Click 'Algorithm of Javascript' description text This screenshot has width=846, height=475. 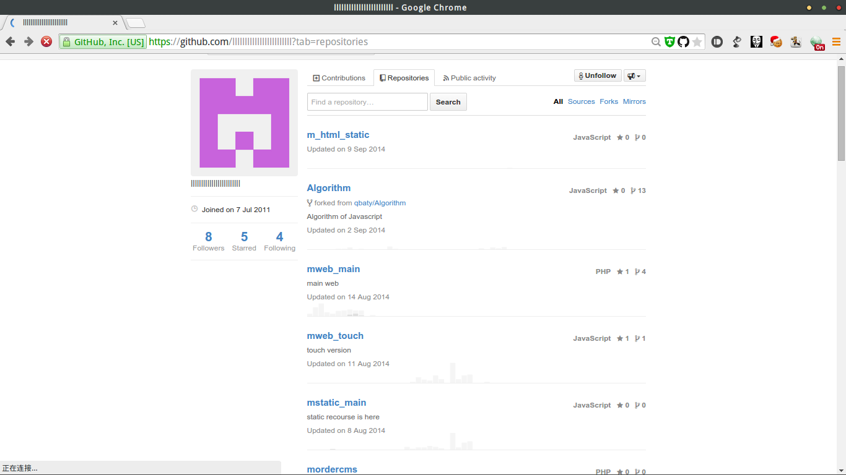[344, 216]
